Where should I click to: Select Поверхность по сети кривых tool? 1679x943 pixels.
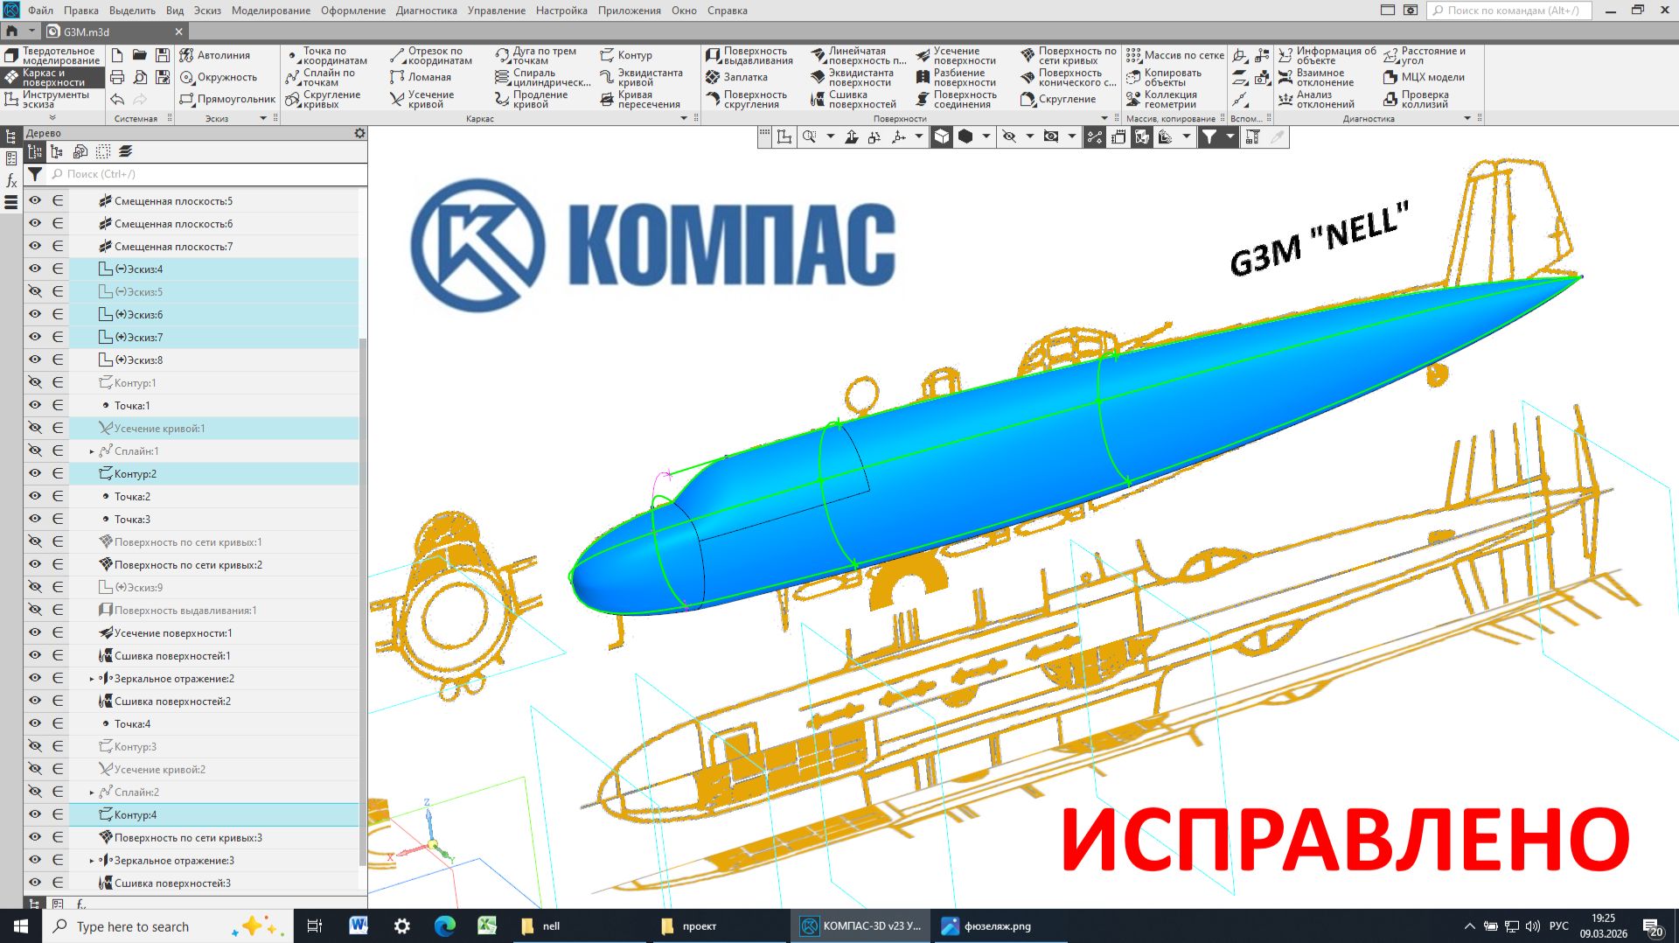(1068, 55)
